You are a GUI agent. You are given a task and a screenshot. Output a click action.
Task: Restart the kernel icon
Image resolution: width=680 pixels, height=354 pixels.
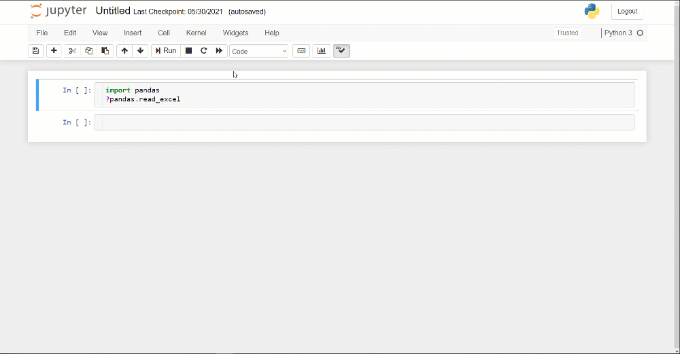(x=203, y=51)
